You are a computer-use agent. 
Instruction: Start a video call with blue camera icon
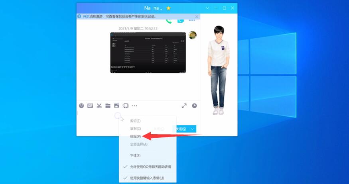(x=181, y=21)
